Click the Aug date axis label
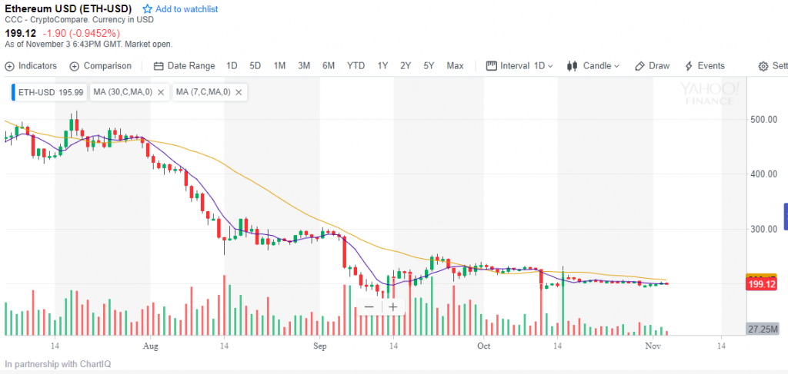Image resolution: width=788 pixels, height=374 pixels. [x=150, y=346]
